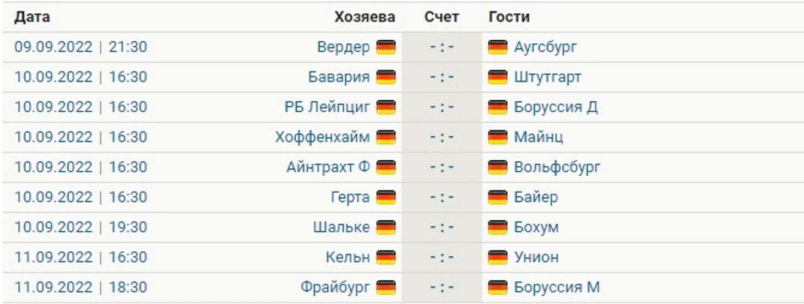Select the flag next to РБ Лейпциг
The height and width of the screenshot is (304, 804).
point(386,107)
